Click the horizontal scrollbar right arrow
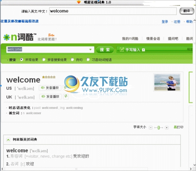Screen dimensions: 196x171 pyautogui.click(x=191, y=169)
